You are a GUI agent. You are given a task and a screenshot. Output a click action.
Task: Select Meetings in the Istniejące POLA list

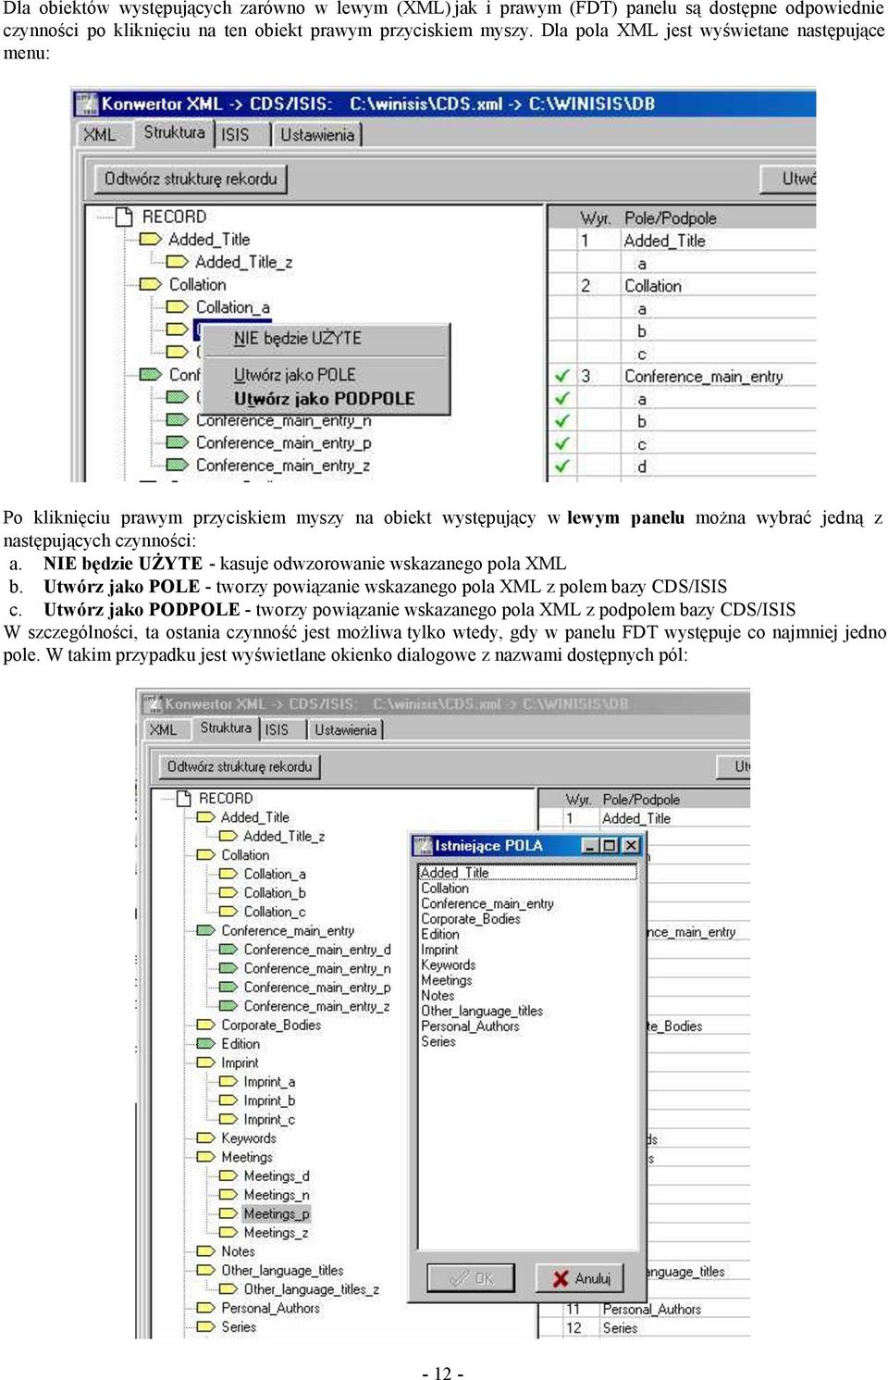coord(446,980)
